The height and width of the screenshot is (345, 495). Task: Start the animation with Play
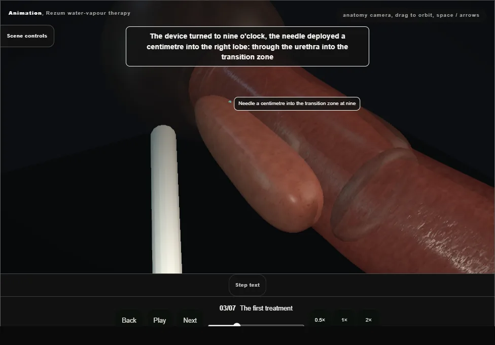click(x=159, y=320)
